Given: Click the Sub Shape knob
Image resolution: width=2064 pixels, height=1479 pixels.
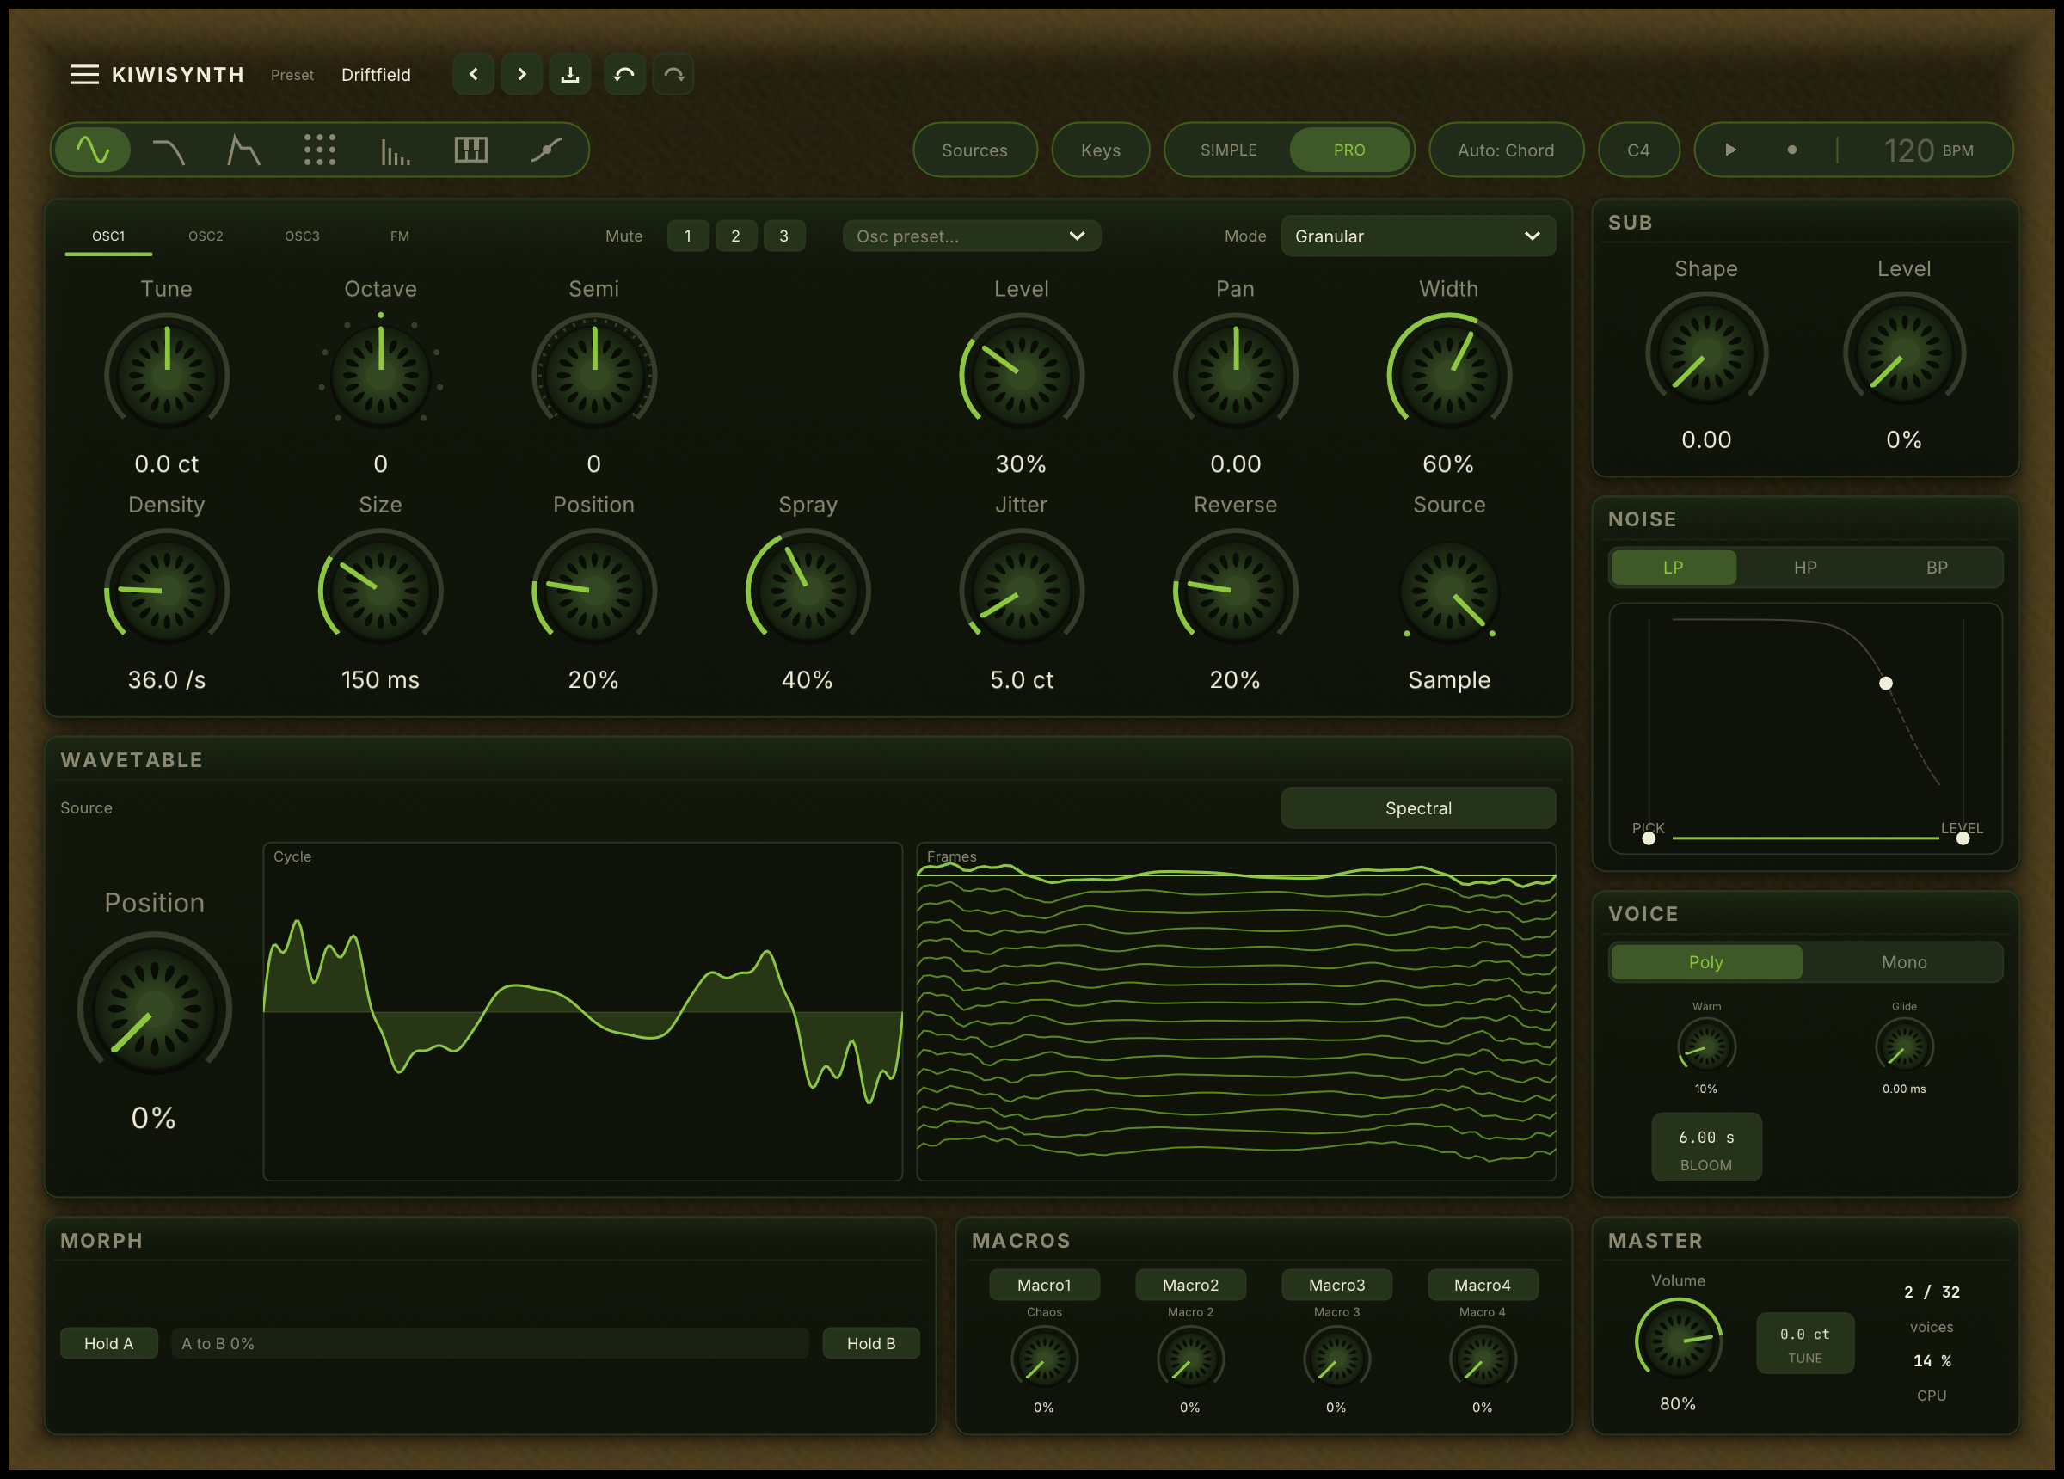Looking at the screenshot, I should [x=1706, y=354].
